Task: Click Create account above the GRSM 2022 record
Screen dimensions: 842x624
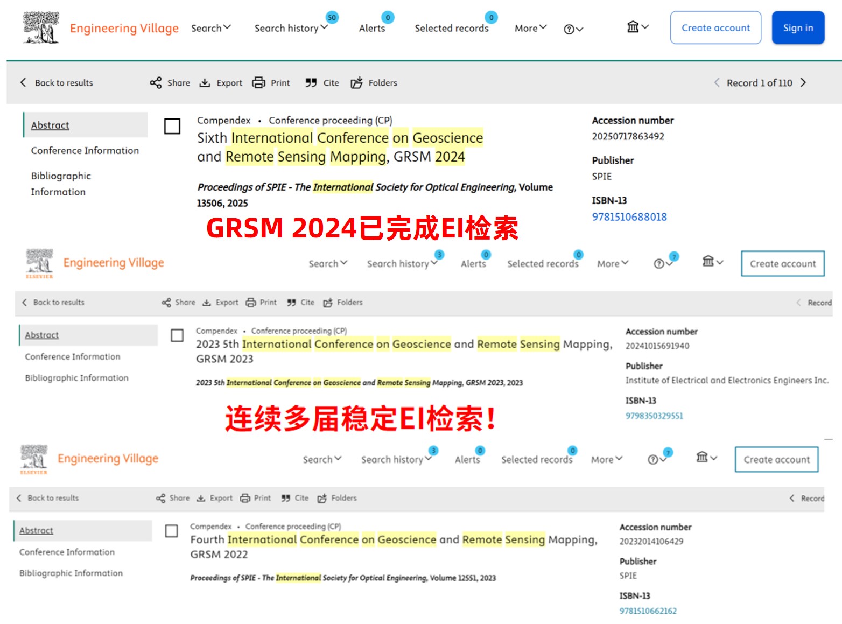Action: (777, 460)
